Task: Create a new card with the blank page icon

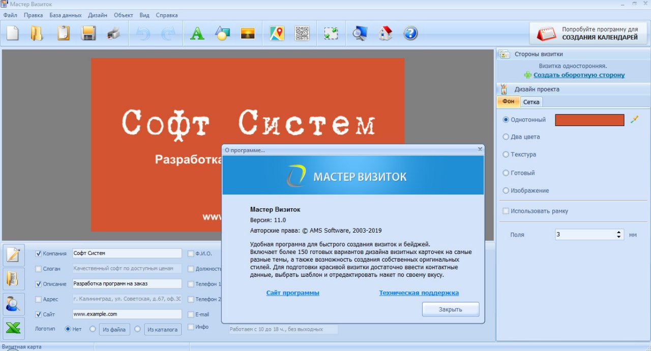Action: pyautogui.click(x=12, y=34)
